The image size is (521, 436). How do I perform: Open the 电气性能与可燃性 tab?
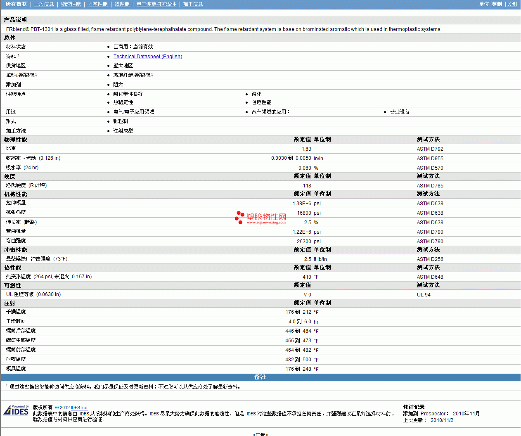[x=156, y=4]
